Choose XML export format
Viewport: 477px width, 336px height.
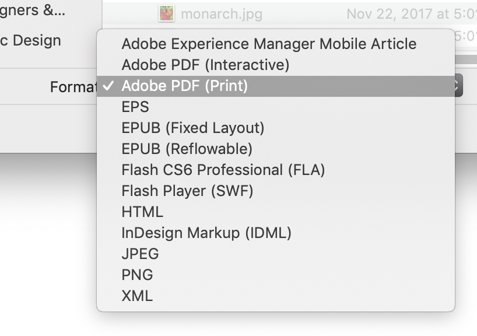276,296
